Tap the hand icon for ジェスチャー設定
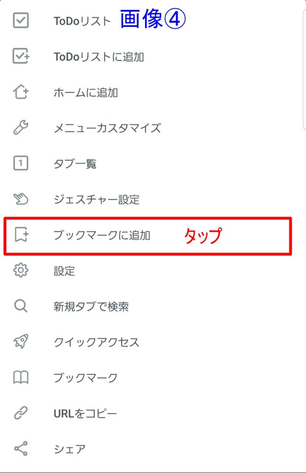This screenshot has height=473, width=306. click(x=21, y=199)
